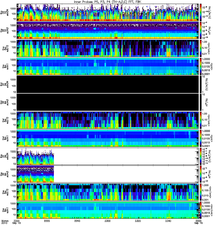Click the 2340 time axis label
Image resolution: width=215 pixels, height=229 pixels.
coord(168,221)
